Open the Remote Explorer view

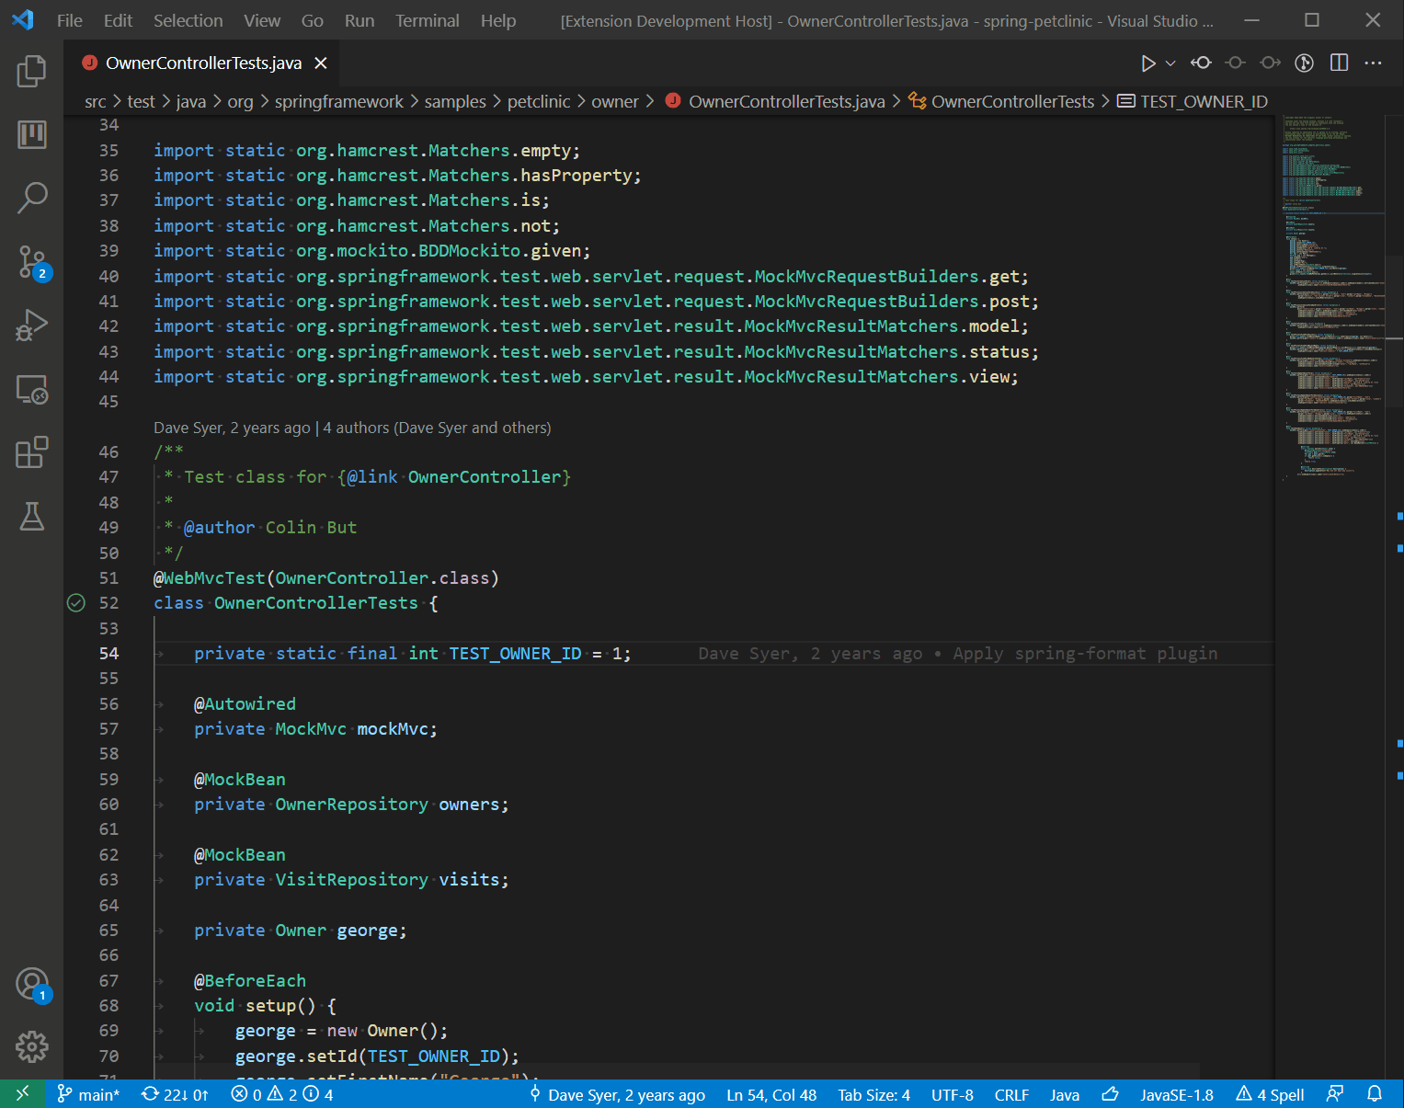[32, 390]
